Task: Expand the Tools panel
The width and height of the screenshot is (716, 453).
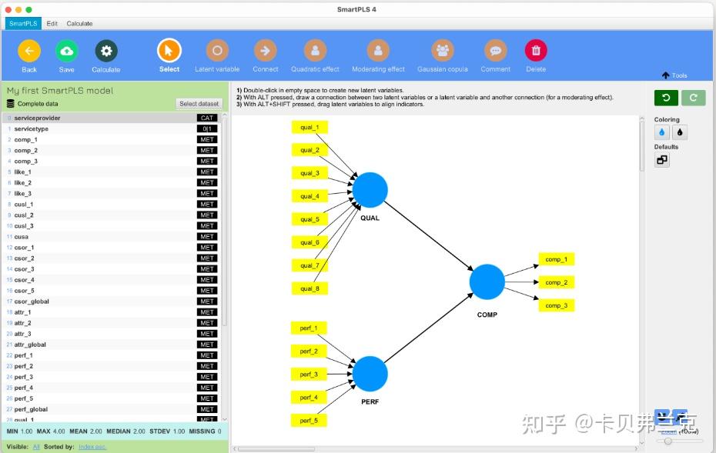Action: click(x=675, y=75)
